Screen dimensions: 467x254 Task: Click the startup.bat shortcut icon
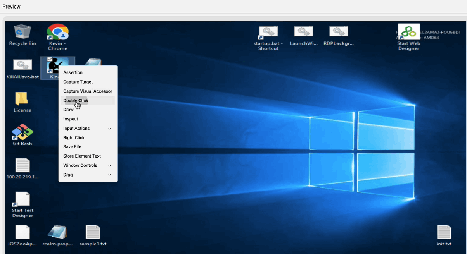tap(268, 33)
